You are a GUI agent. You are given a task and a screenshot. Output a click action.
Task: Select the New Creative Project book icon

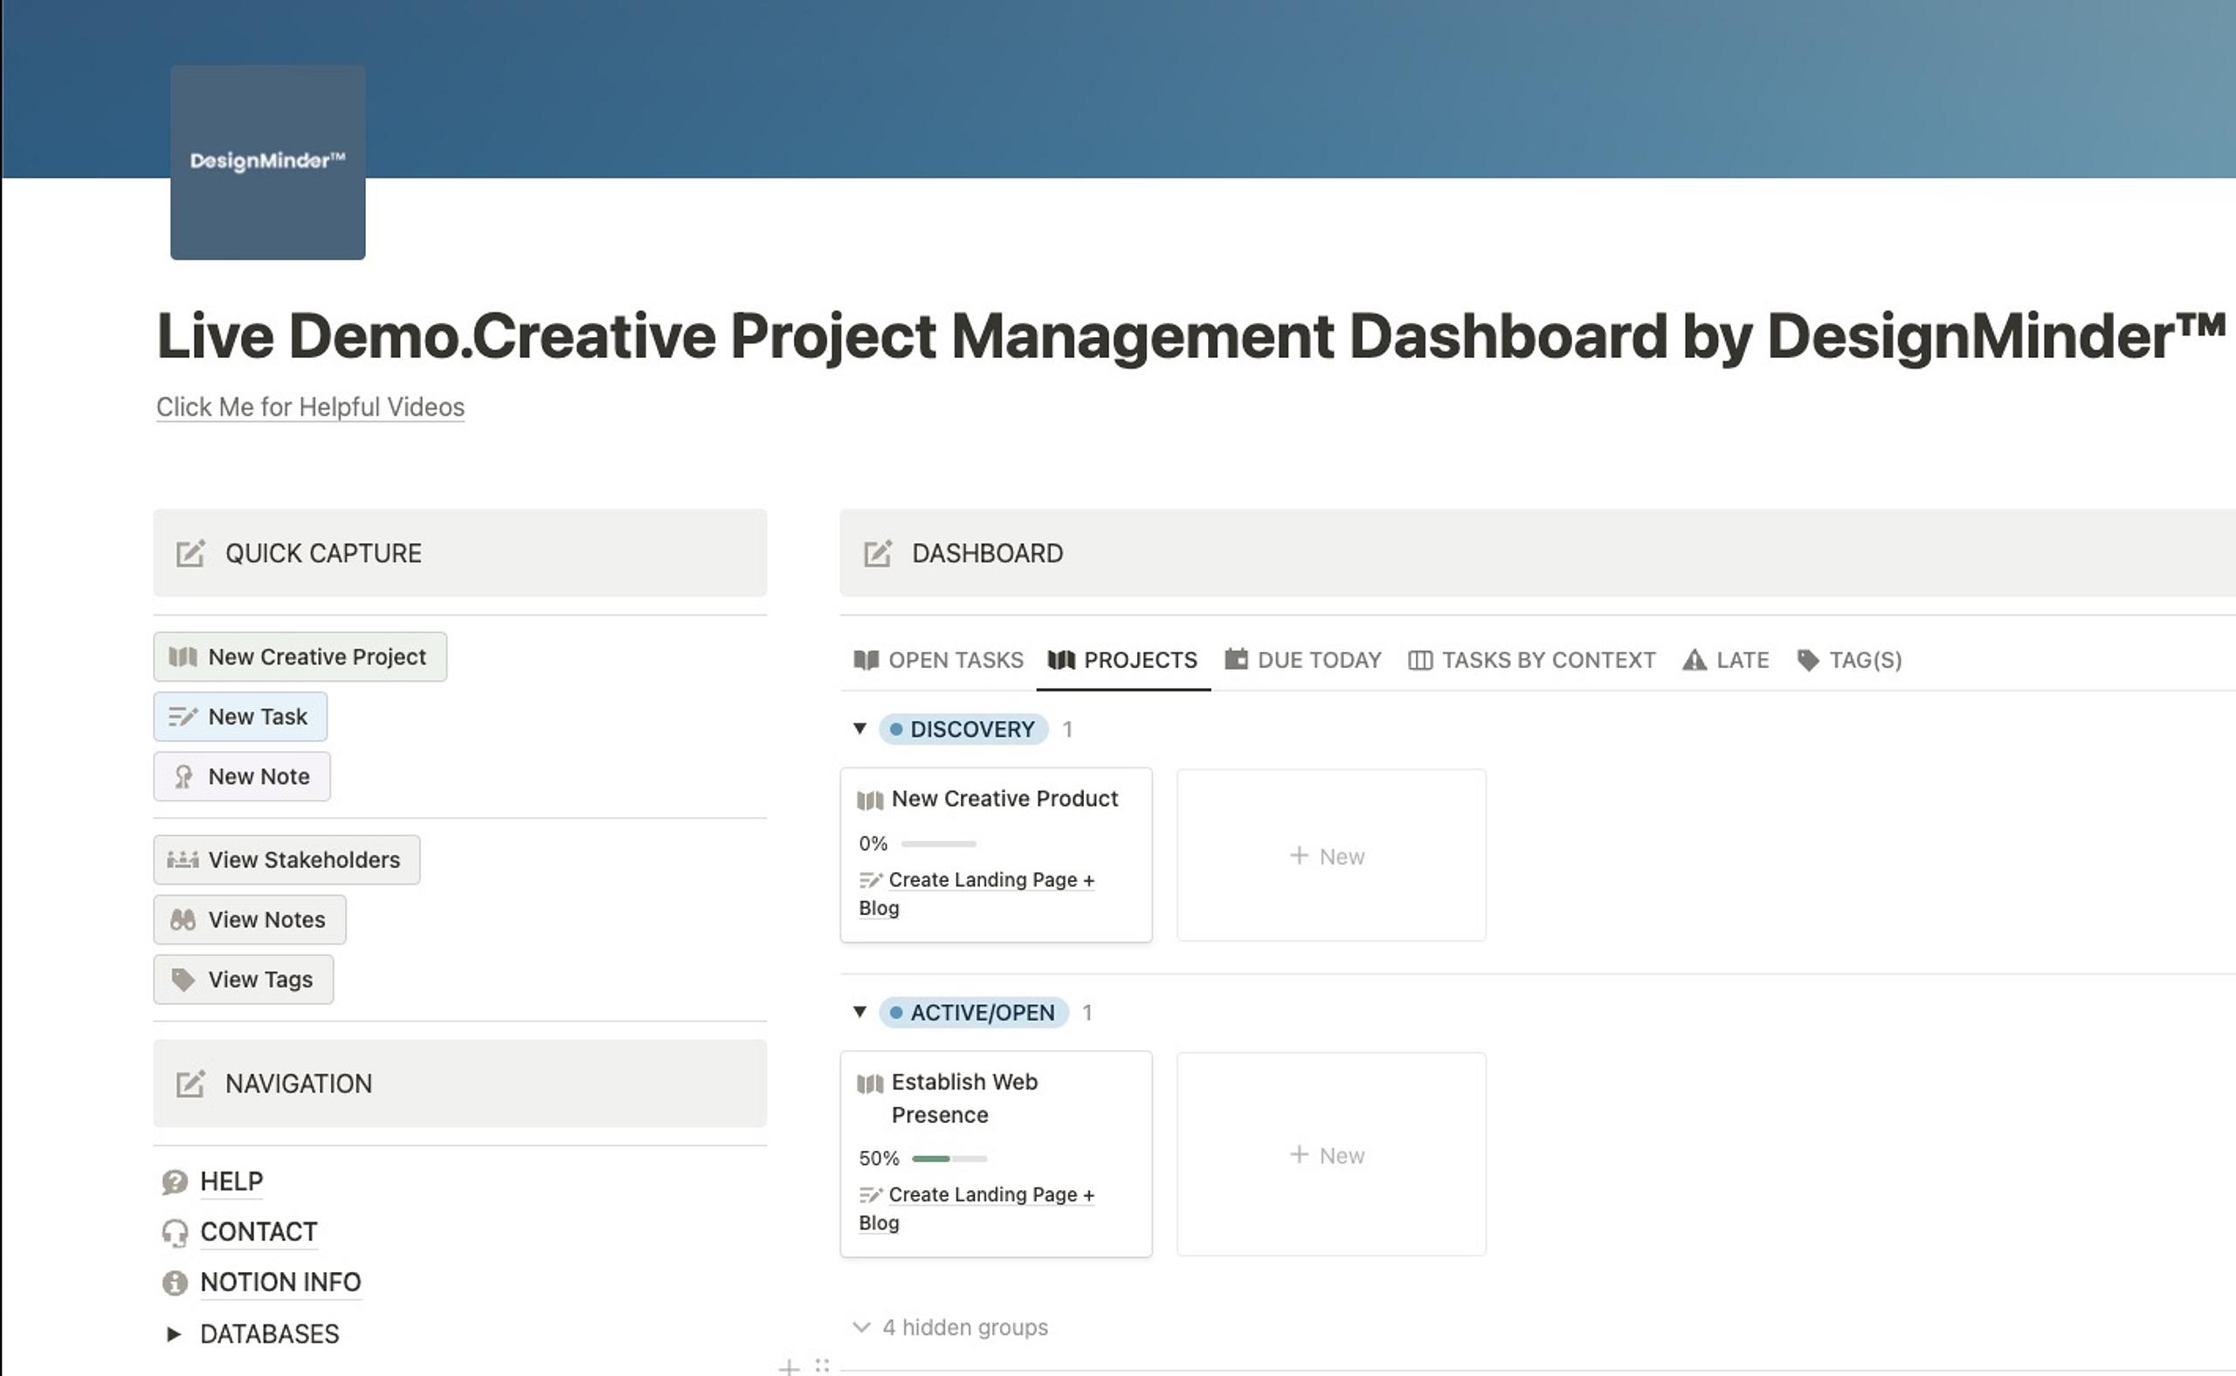183,657
